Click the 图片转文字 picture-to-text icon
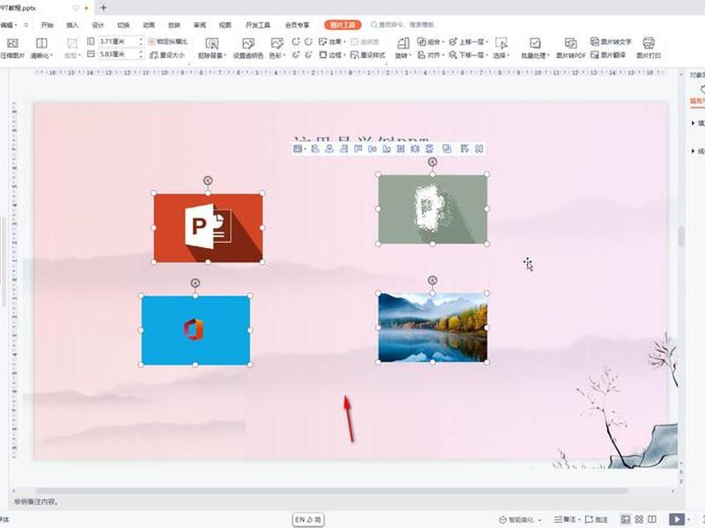 pos(611,41)
